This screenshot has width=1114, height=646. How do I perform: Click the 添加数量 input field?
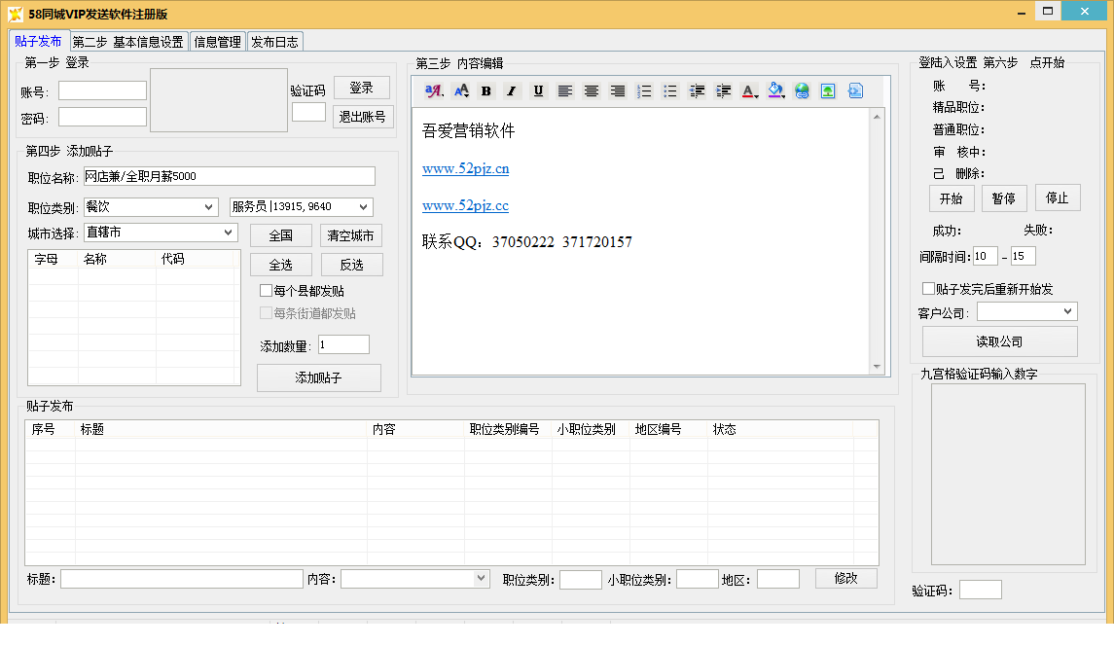click(x=343, y=344)
